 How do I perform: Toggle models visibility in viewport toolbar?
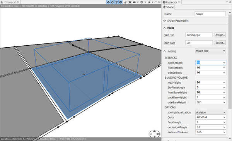121,2
